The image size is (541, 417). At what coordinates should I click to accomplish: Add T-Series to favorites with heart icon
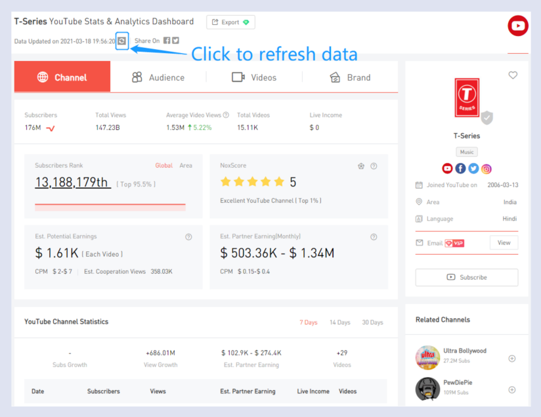(x=513, y=75)
